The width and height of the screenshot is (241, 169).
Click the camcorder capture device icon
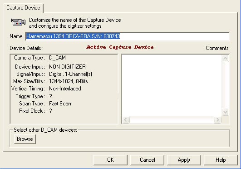pyautogui.click(x=18, y=22)
